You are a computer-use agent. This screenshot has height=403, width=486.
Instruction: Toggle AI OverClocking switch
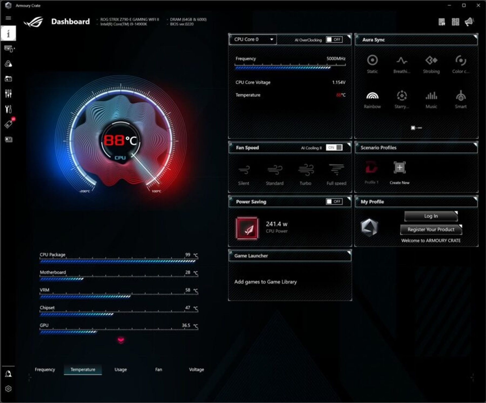point(334,39)
